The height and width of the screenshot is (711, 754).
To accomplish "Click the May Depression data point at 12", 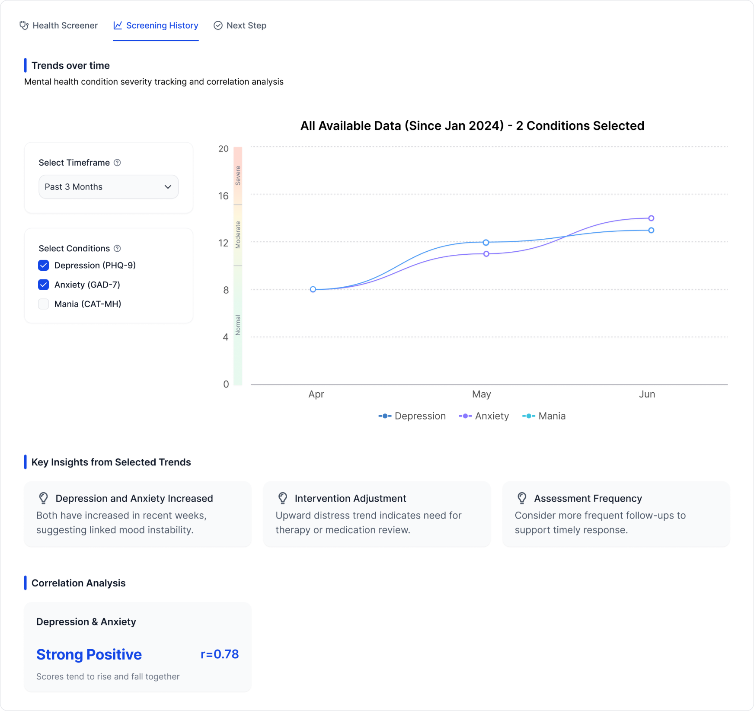I will pos(486,242).
